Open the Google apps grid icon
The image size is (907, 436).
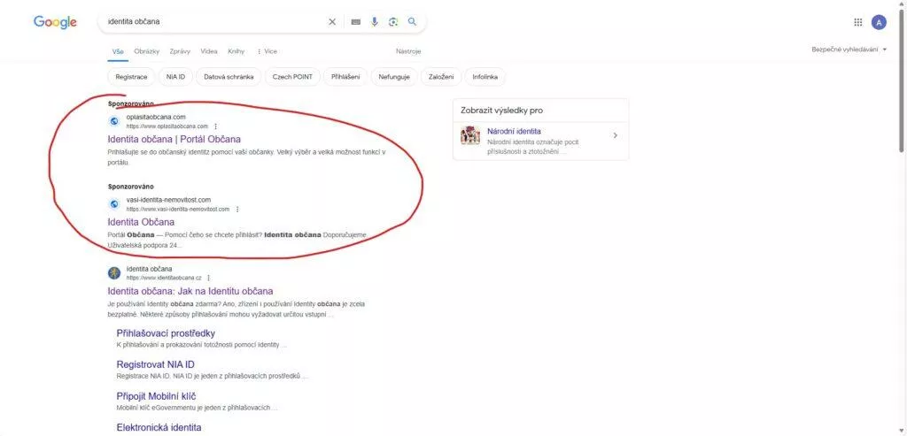click(x=857, y=22)
